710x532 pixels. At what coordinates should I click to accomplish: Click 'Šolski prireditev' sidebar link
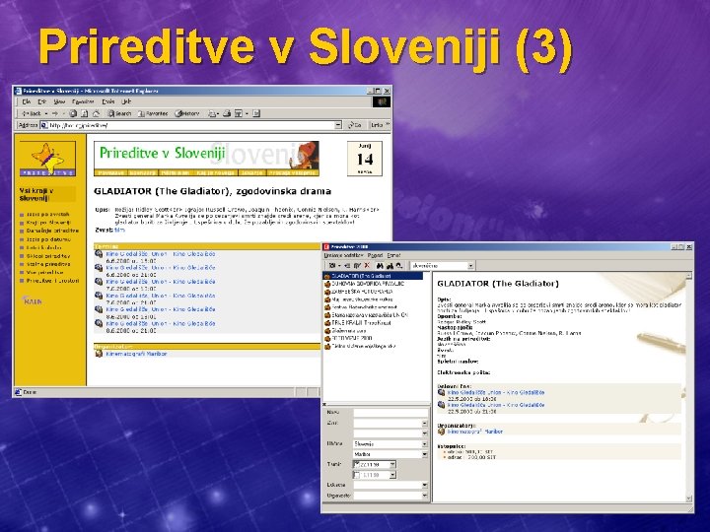48,256
